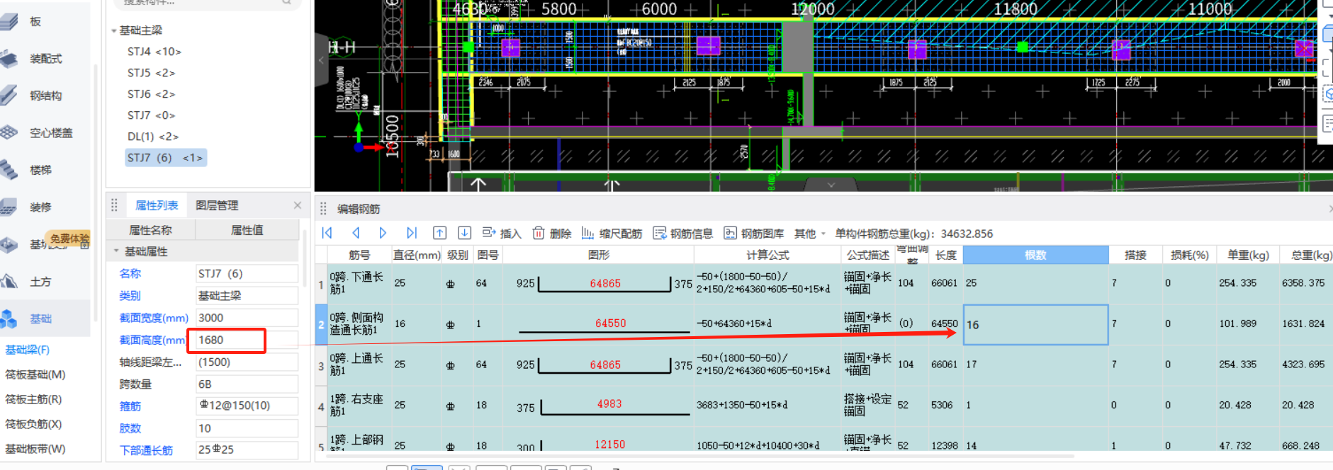Click total weight 6358.375 cell
Image resolution: width=1333 pixels, height=470 pixels.
point(1305,283)
